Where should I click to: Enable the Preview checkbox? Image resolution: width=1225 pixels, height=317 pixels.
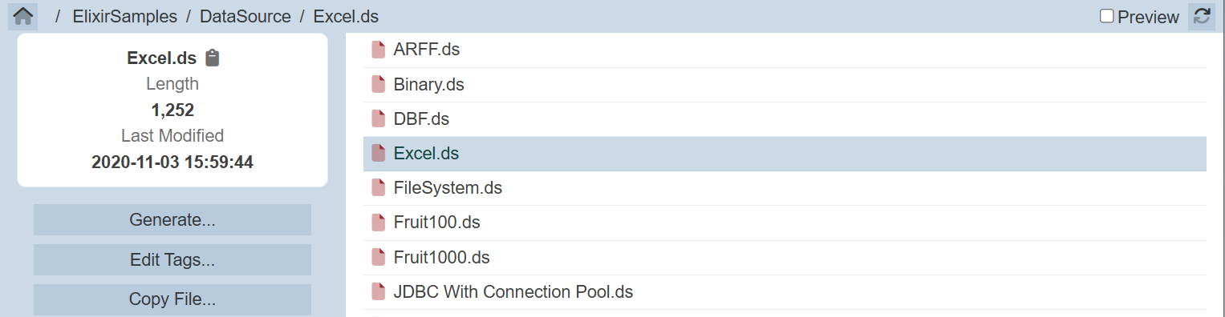pos(1107,16)
